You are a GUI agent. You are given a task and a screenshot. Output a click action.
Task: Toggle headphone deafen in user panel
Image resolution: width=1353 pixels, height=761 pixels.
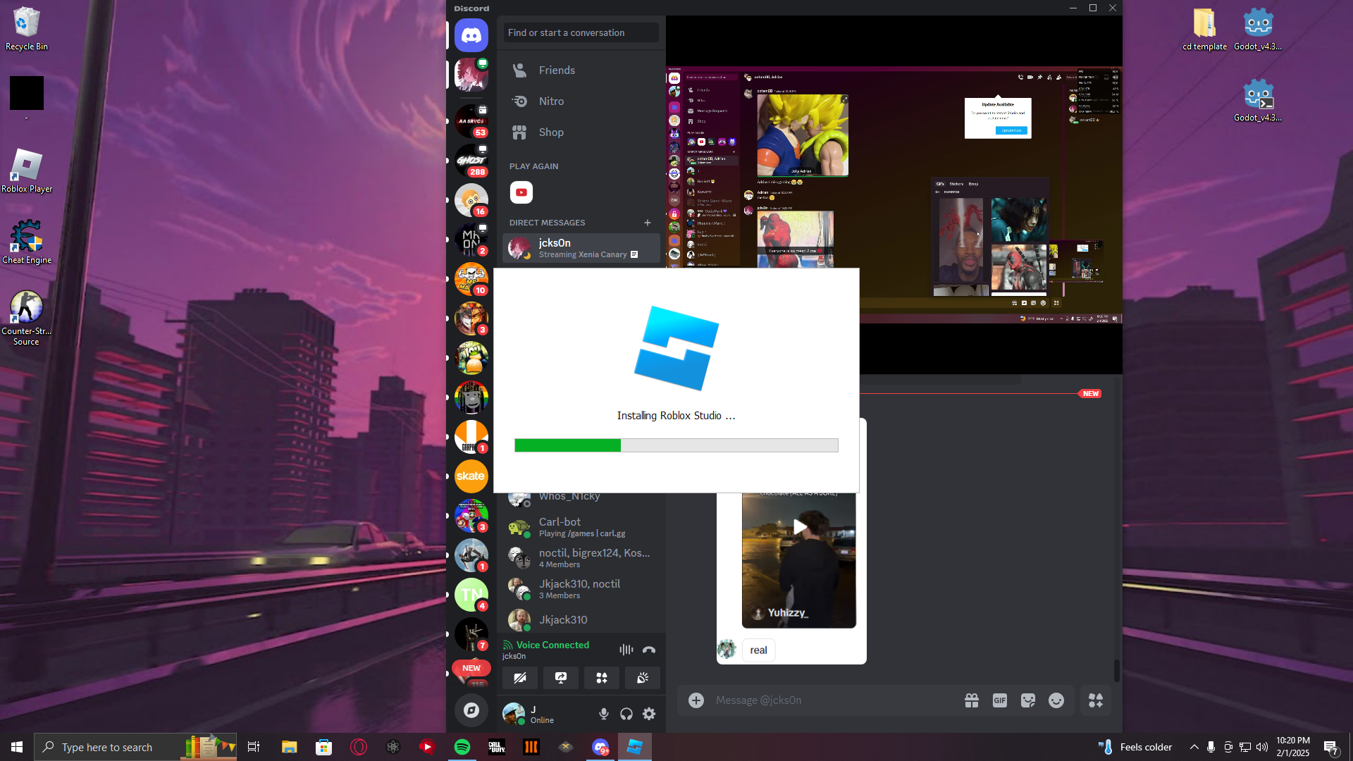coord(626,714)
